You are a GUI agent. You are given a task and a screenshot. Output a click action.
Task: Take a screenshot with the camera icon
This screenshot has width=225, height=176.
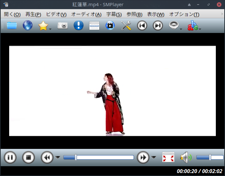pos(63,25)
